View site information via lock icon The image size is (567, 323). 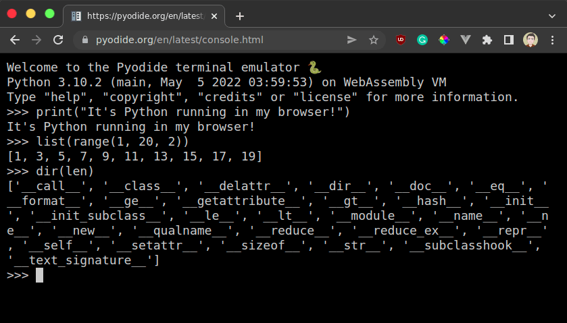click(85, 40)
